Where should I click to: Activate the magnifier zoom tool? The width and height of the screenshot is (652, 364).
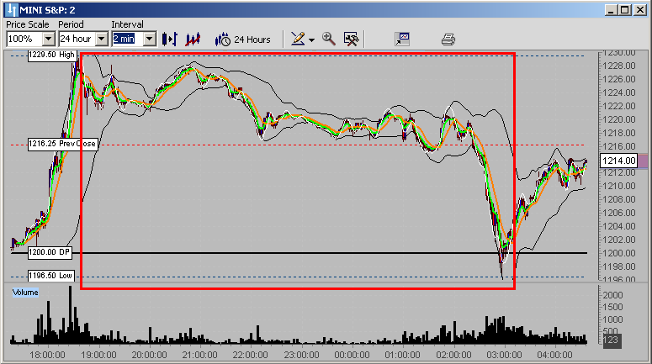(328, 39)
